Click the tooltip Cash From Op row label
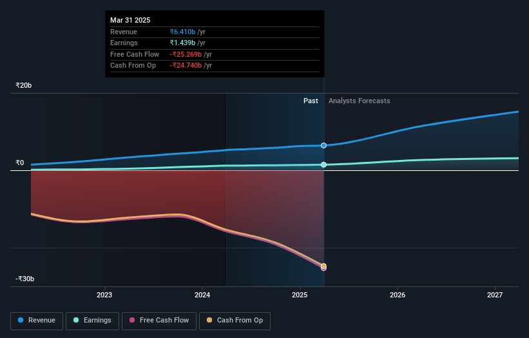The height and width of the screenshot is (338, 529). 133,66
